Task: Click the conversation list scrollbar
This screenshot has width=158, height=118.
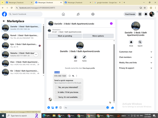Action: click(44, 50)
